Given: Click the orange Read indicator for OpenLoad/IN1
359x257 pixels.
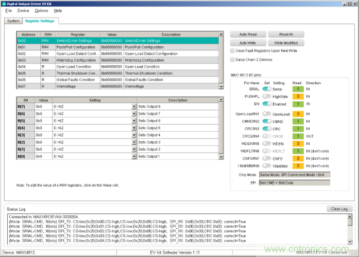Looking at the screenshot, I should [x=297, y=114].
